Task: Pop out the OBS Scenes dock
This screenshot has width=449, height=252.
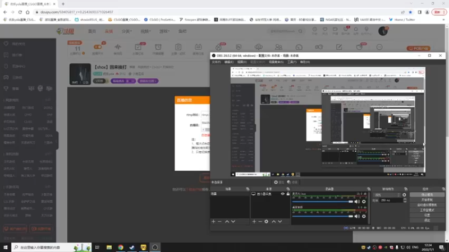Action: (x=248, y=189)
